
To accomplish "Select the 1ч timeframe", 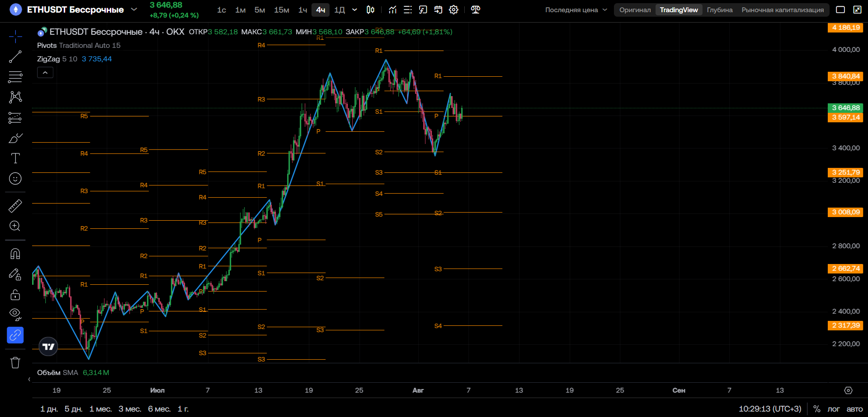I will (303, 10).
